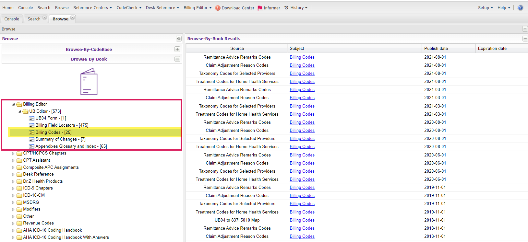Click the purple book icon
This screenshot has width=528, height=242.
click(x=89, y=82)
